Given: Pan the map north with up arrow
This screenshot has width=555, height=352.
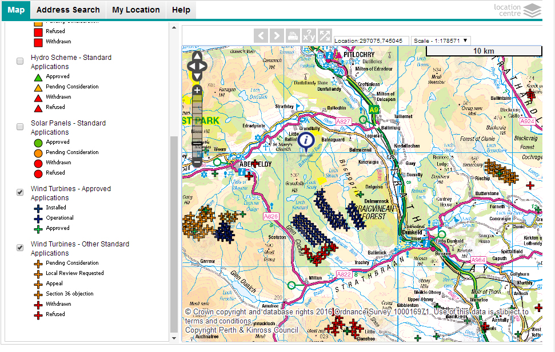Looking at the screenshot, I should [x=197, y=56].
